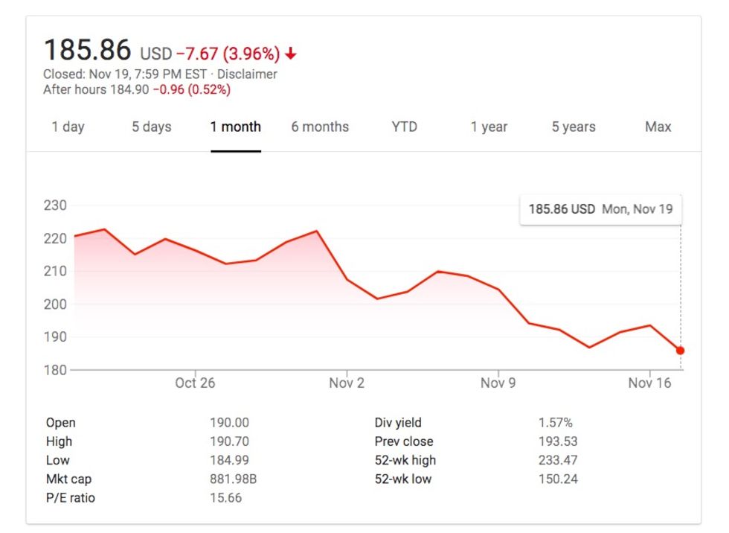Click the Mkt cap value 881.98B
The width and height of the screenshot is (729, 533).
tap(233, 479)
